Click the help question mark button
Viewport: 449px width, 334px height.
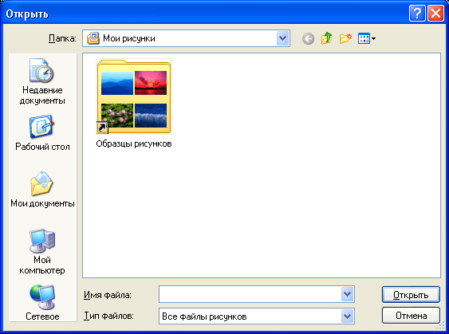pos(417,14)
